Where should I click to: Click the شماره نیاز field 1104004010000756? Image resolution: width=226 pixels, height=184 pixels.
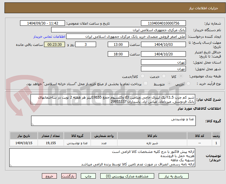[x=163, y=23]
